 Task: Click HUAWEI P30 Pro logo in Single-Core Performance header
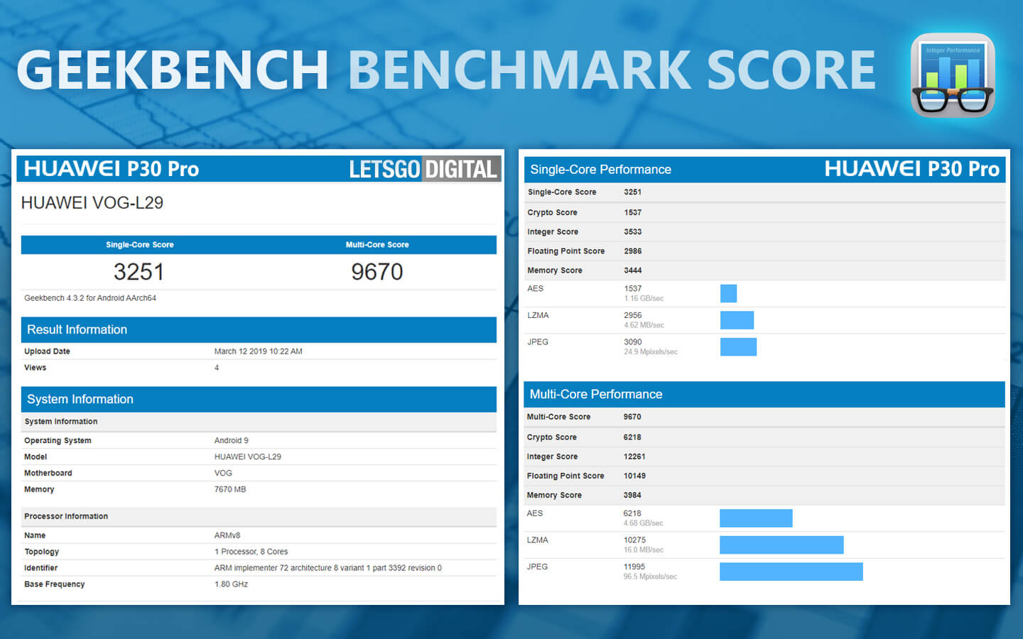[x=911, y=169]
